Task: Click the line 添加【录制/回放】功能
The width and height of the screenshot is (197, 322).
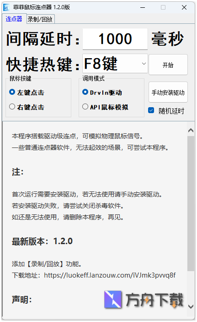Action: pos(47,264)
